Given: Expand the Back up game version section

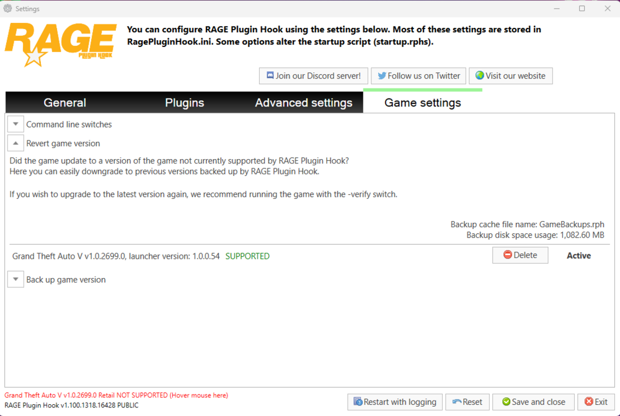Looking at the screenshot, I should (x=15, y=279).
